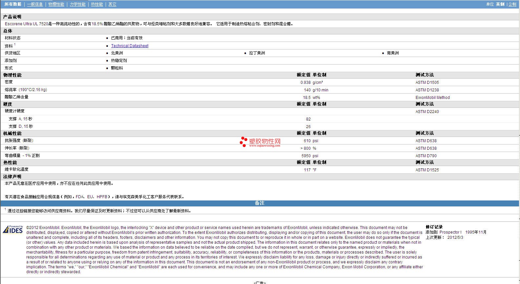Select ASTM D1238 test method text
The image size is (520, 284).
click(x=427, y=90)
